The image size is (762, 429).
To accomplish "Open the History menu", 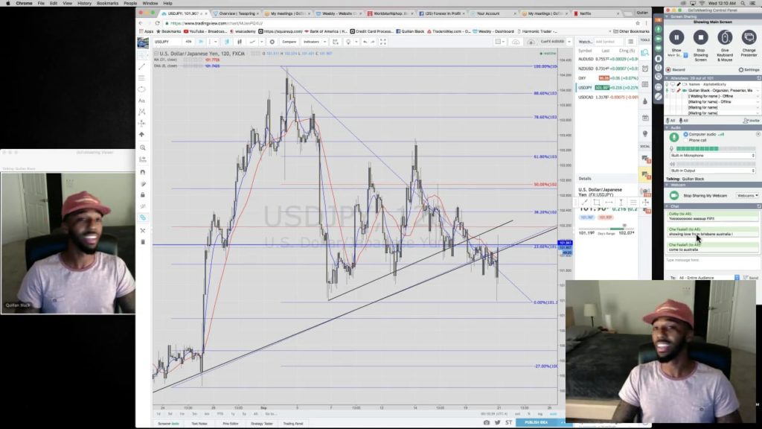I will tap(84, 4).
